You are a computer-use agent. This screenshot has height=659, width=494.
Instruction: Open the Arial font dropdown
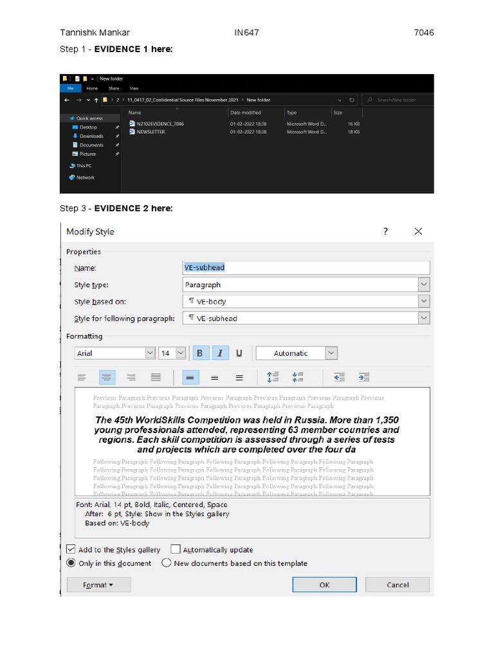pos(150,353)
